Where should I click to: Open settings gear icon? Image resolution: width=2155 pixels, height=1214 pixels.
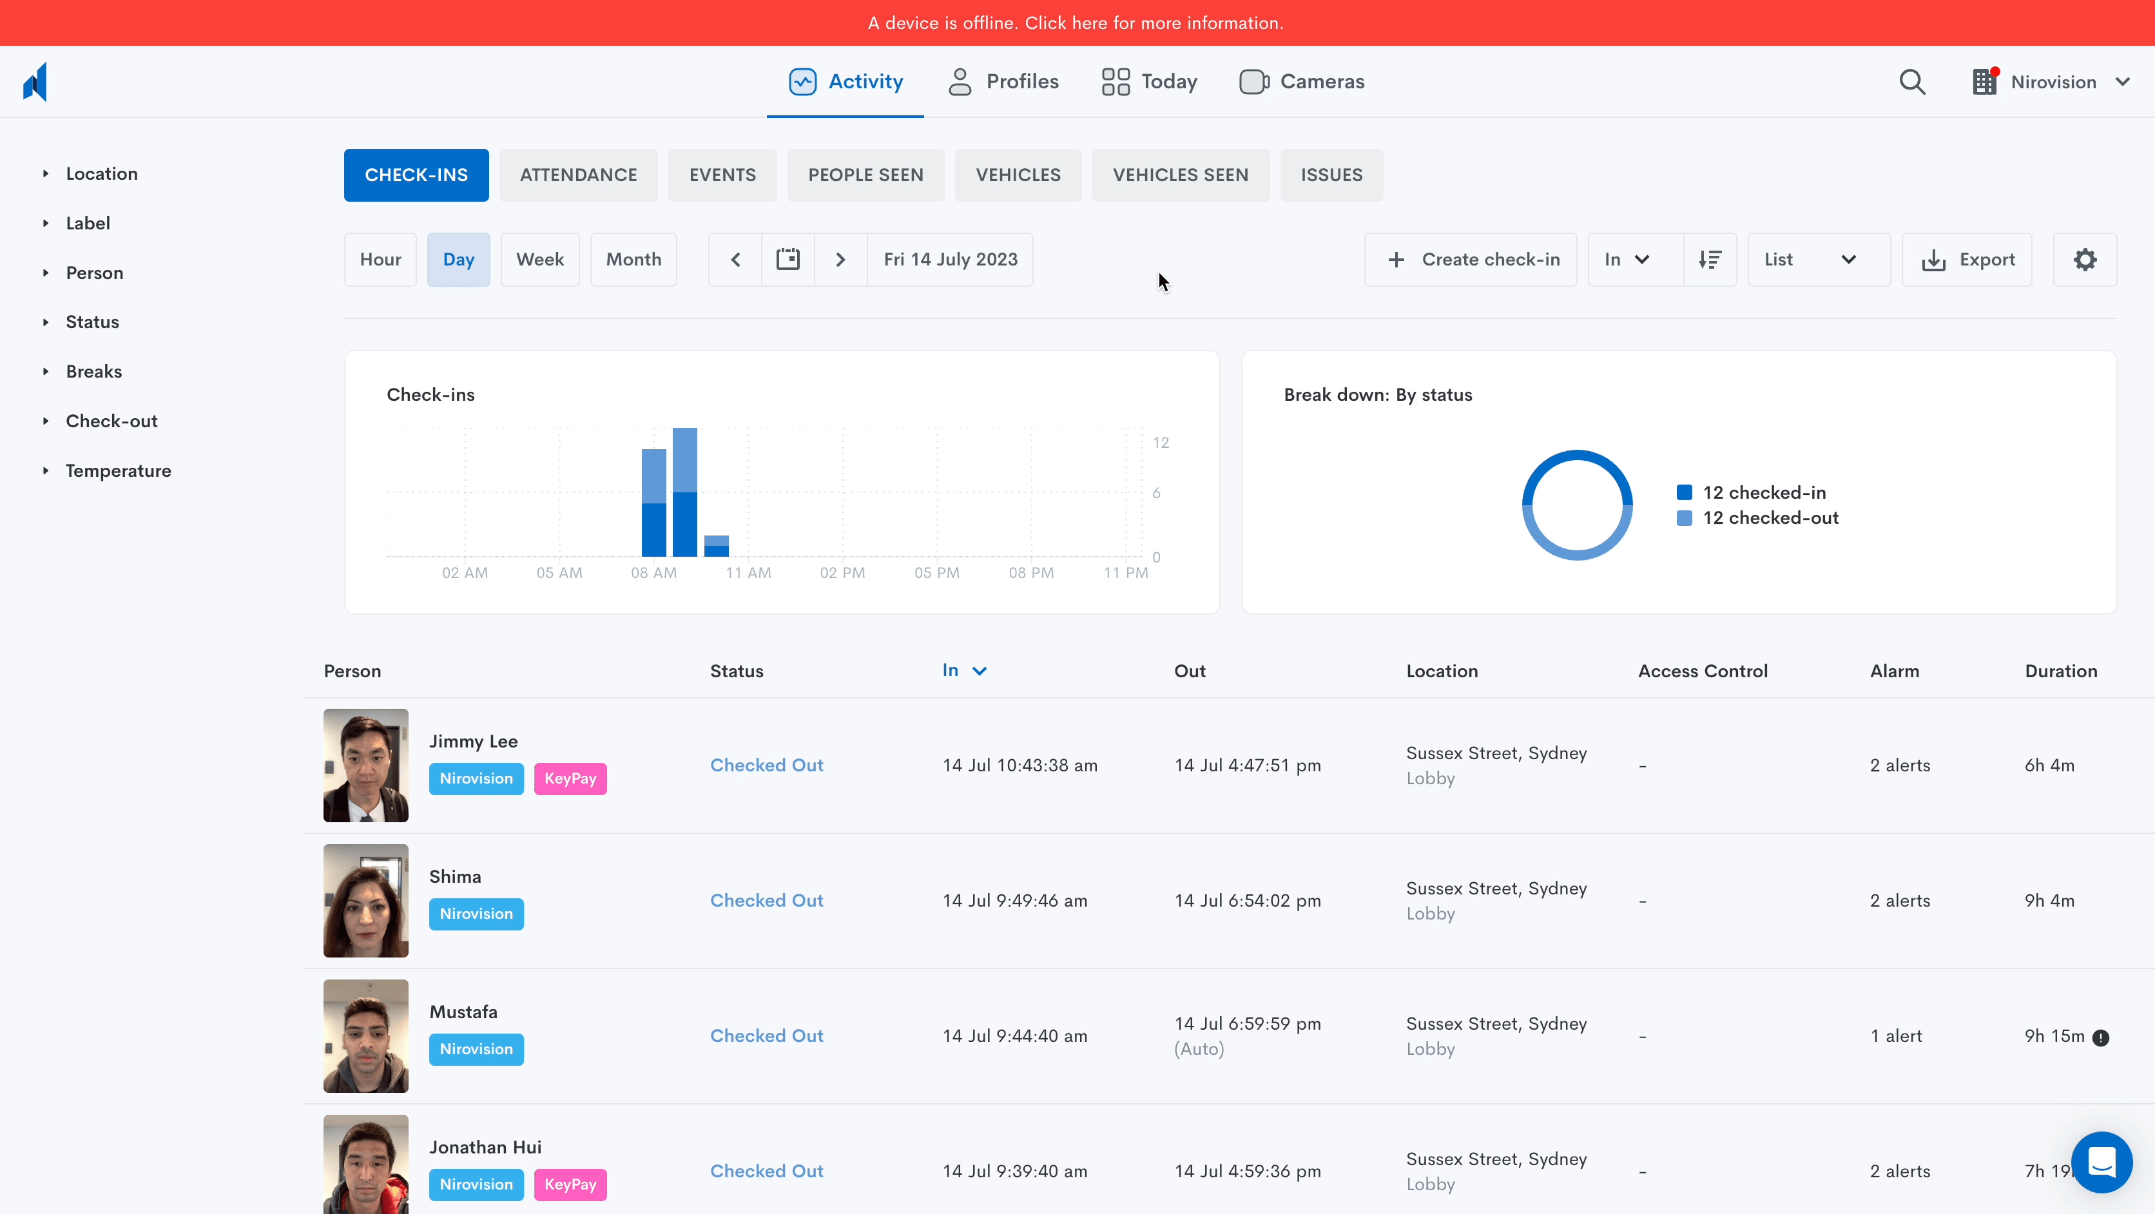coord(2085,260)
